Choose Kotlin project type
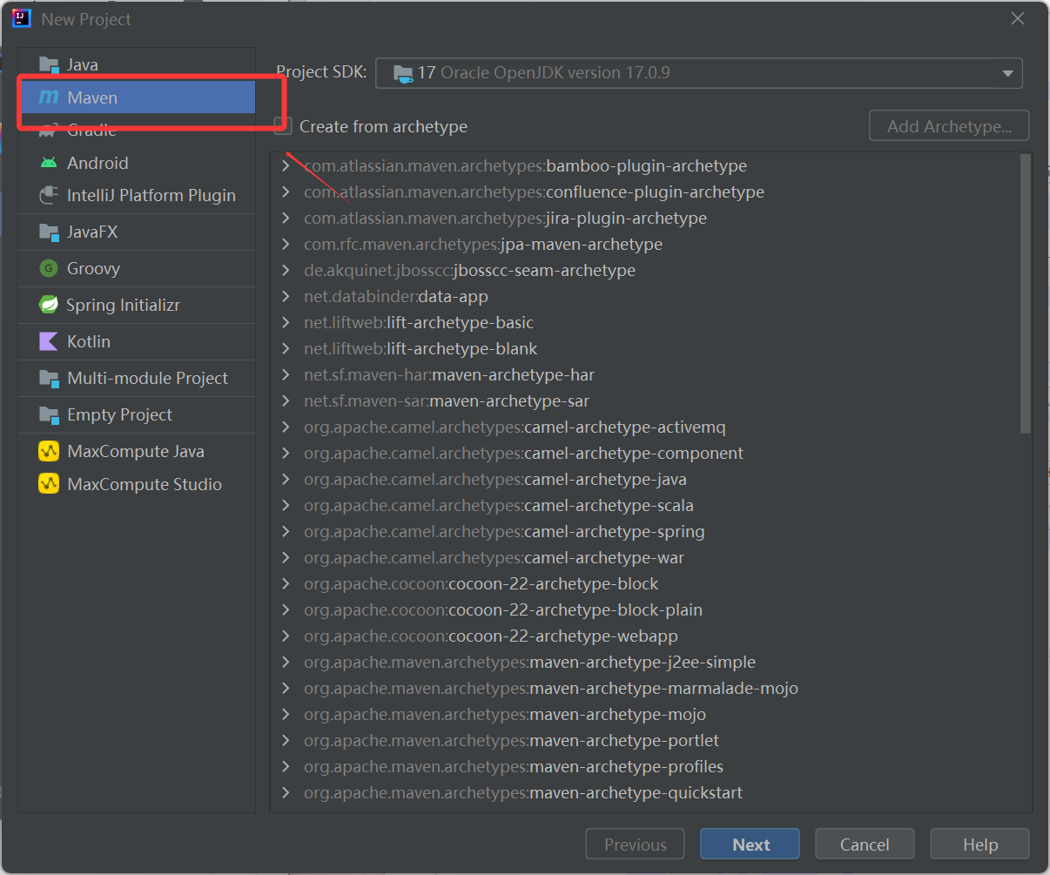Screen dimensions: 1050x875 point(137,341)
